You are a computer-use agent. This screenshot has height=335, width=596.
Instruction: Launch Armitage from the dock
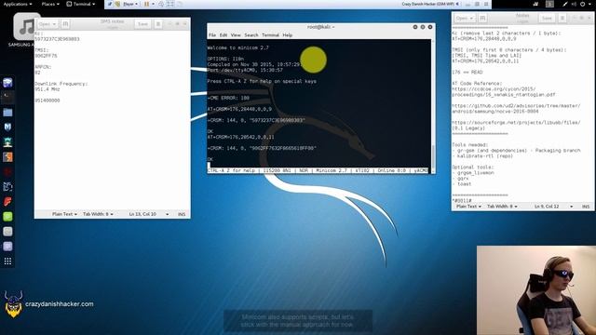click(7, 142)
